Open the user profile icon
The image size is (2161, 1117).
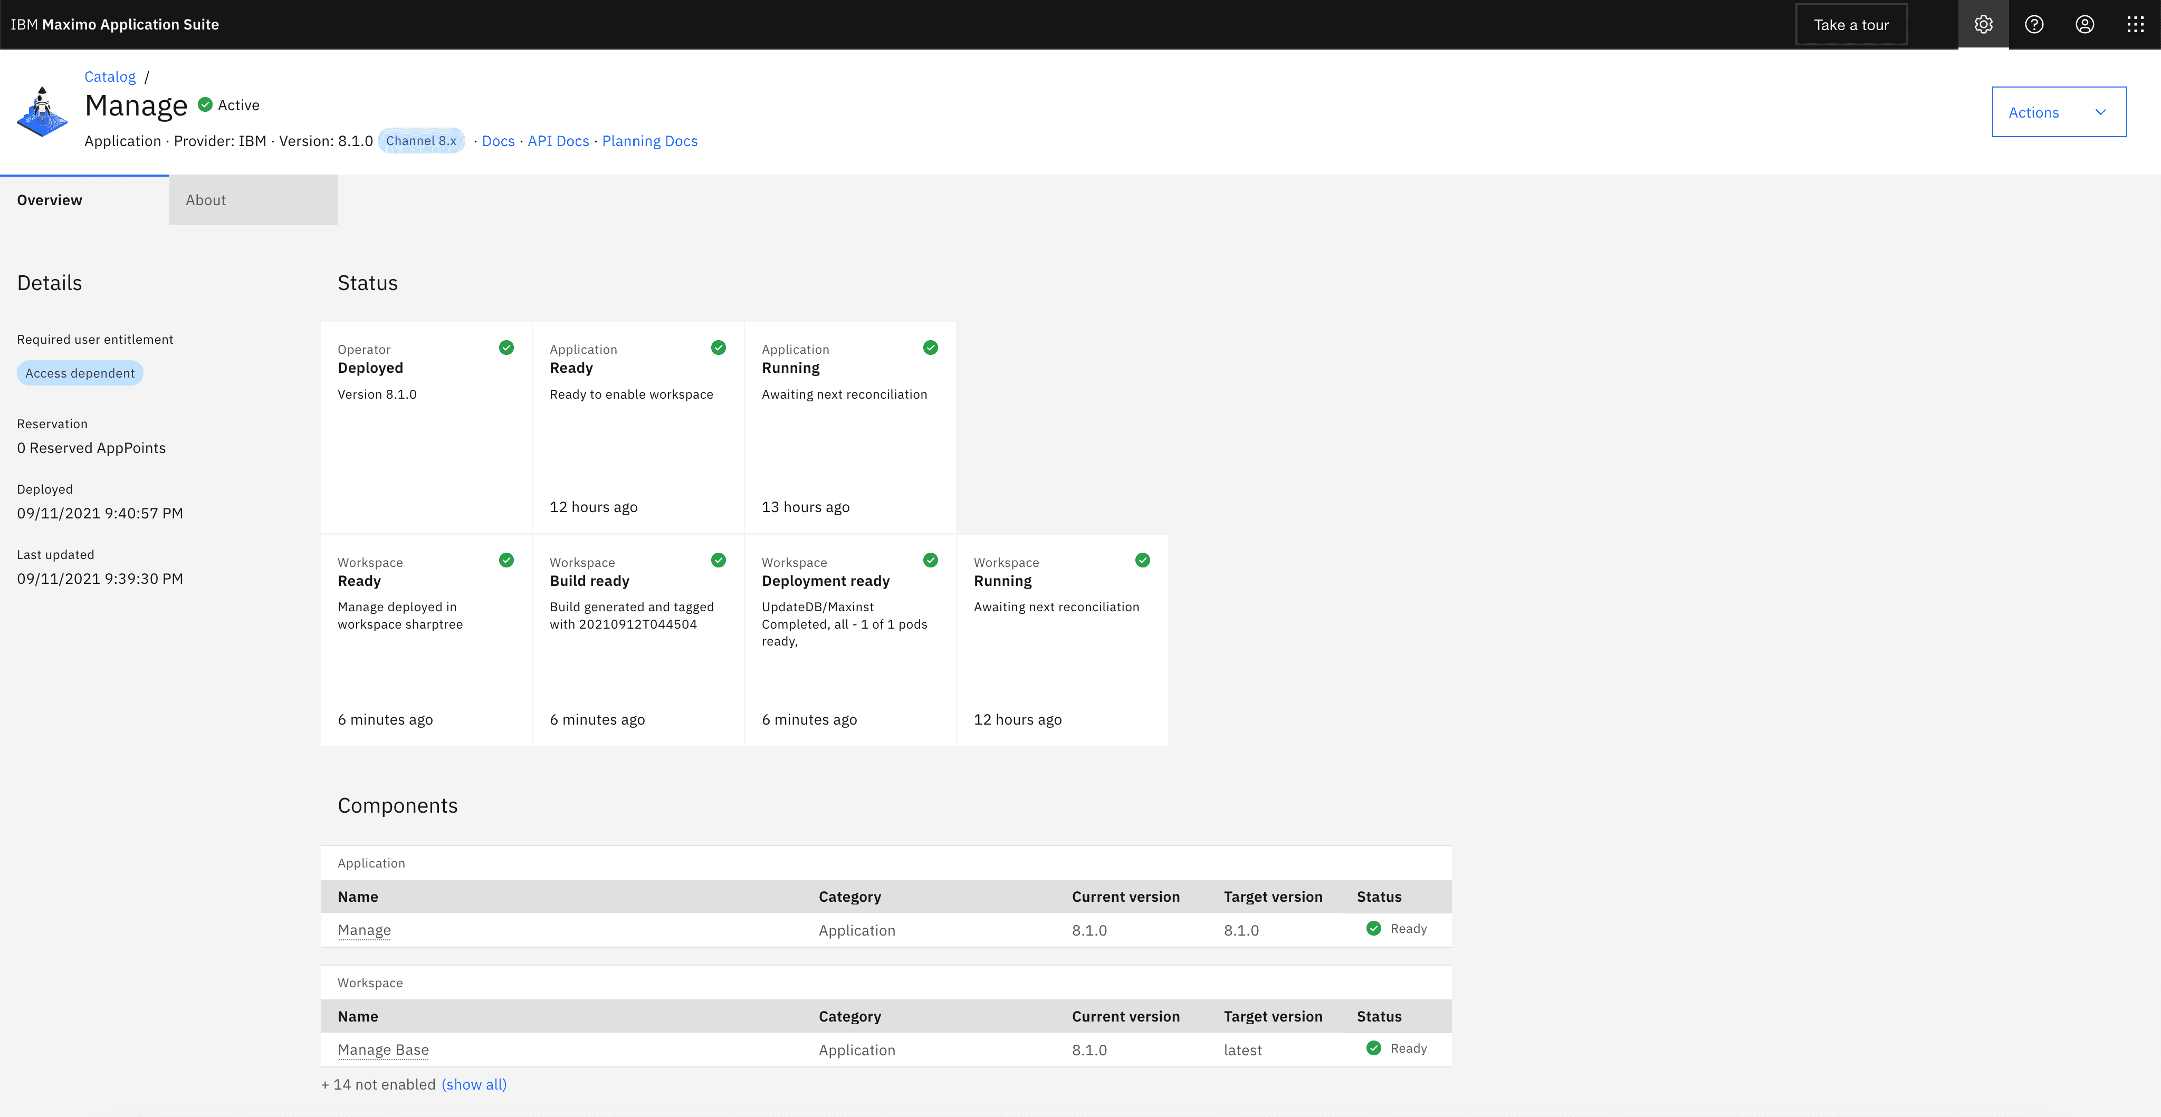[x=2084, y=24]
